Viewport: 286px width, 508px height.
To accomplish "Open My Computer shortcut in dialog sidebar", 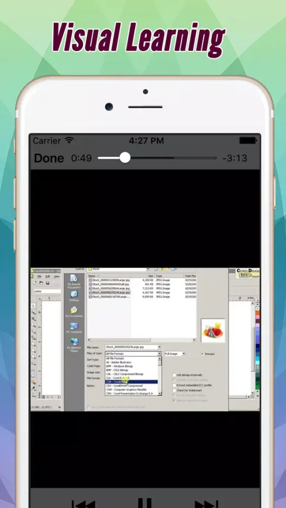I will point(74,328).
